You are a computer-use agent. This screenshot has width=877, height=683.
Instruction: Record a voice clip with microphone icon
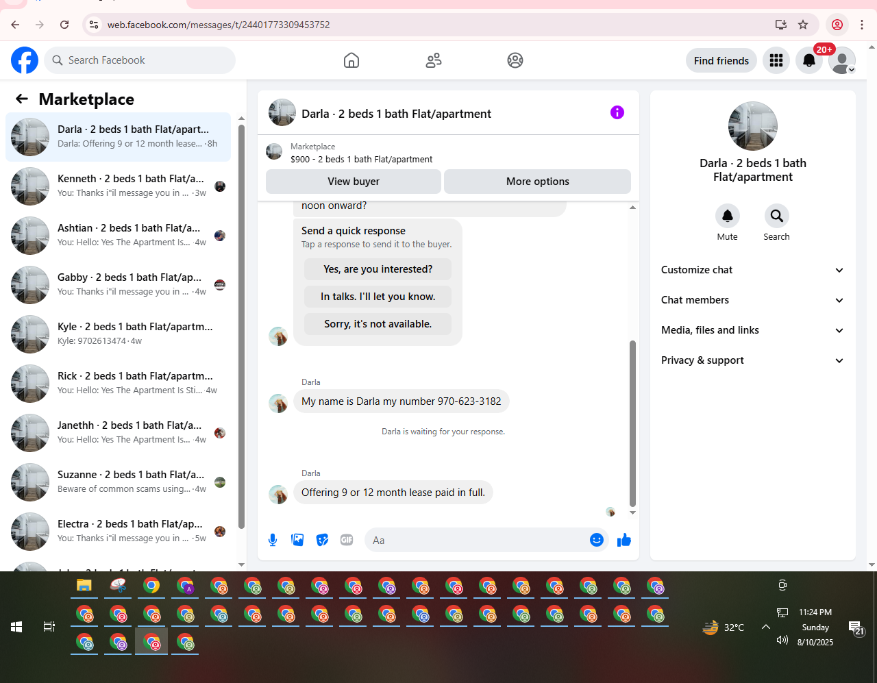[273, 540]
